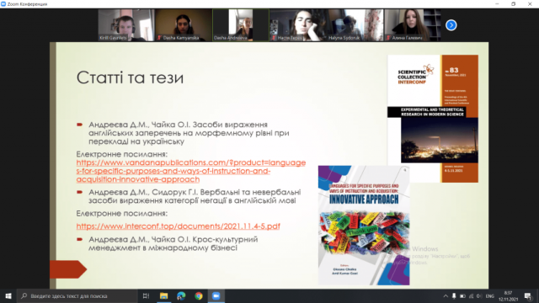Open the Windows notification center
Image resolution: width=539 pixels, height=303 pixels.
tap(528, 295)
